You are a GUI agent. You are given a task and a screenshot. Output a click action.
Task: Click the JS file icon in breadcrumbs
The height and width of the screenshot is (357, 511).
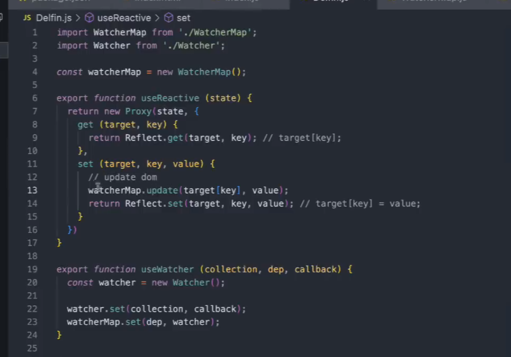pyautogui.click(x=27, y=17)
